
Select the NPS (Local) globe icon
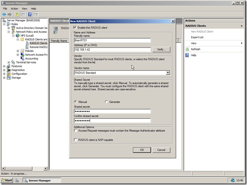[x=18, y=35]
